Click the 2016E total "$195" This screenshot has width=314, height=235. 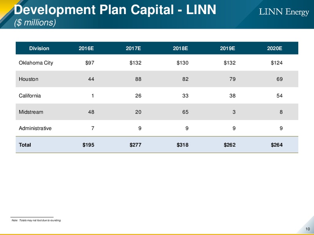pos(88,145)
